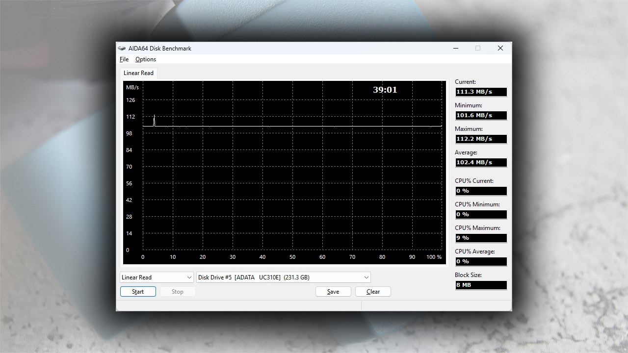The width and height of the screenshot is (628, 353).
Task: Click the Current speed 111.3 MB/s field
Action: (480, 92)
